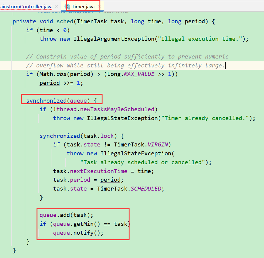
Task: Click the Timer.java file icon
Action: point(67,7)
